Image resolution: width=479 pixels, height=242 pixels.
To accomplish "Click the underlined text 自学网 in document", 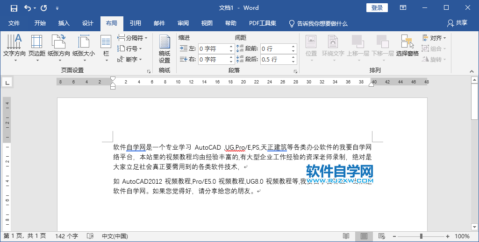I will point(136,147).
